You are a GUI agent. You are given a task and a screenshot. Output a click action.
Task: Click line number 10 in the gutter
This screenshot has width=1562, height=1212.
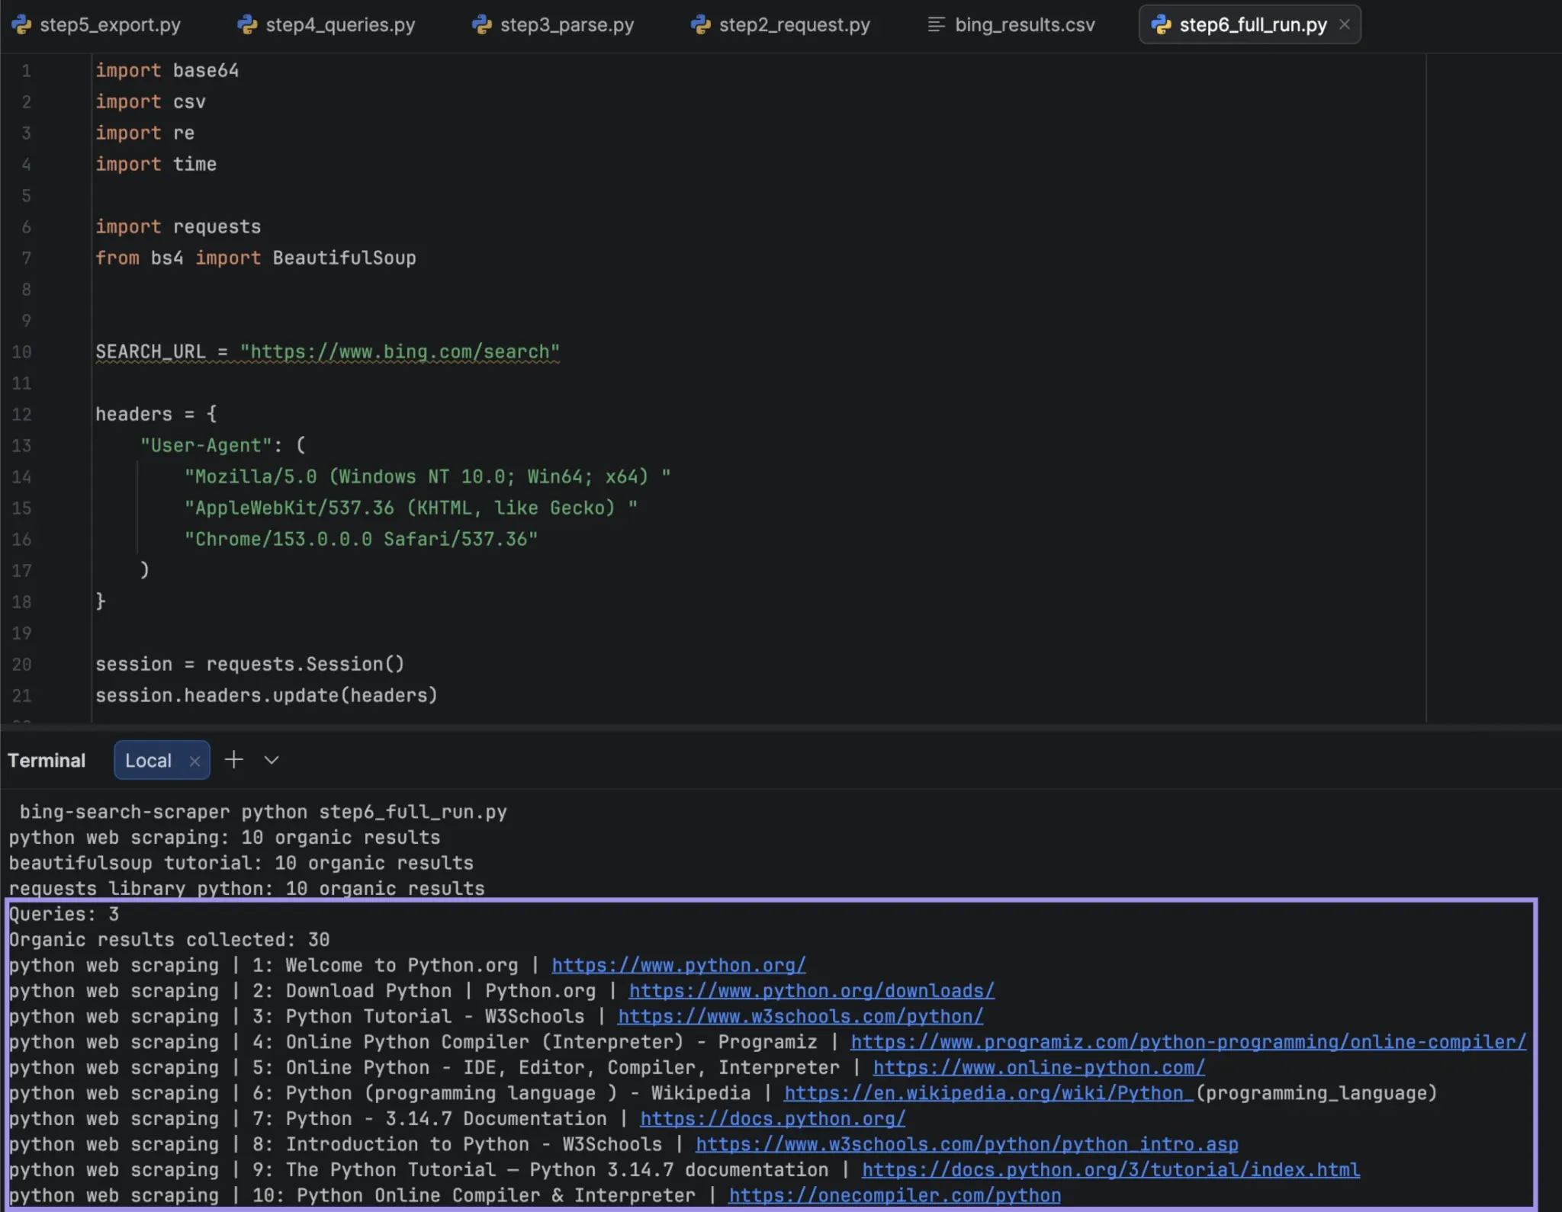[21, 352]
